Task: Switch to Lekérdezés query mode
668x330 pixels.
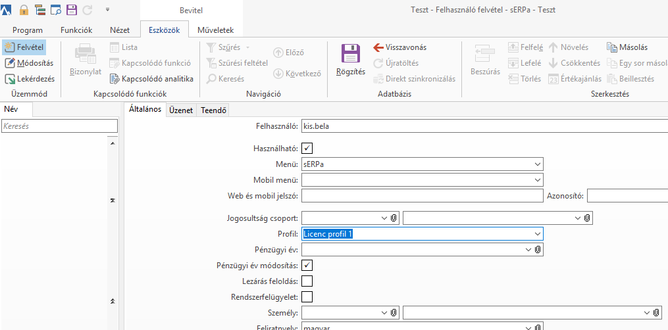Action: (10, 79)
